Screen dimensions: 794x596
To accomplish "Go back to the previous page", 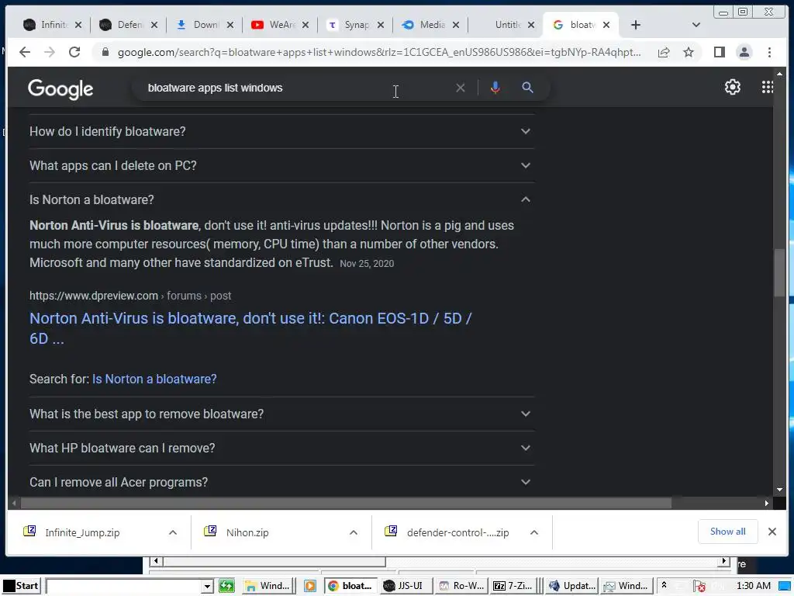I will click(24, 52).
